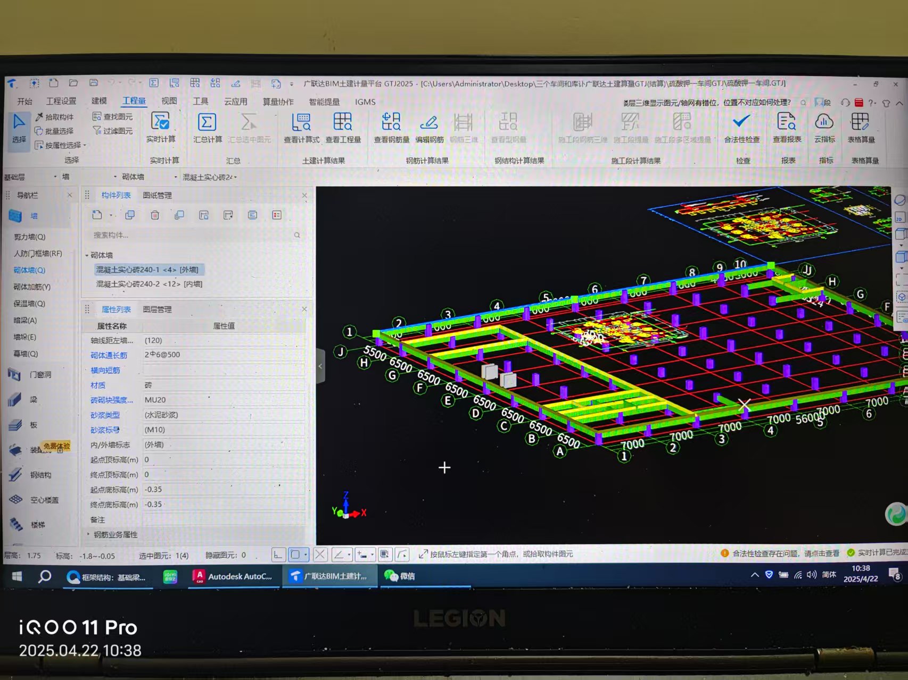Viewport: 908px width, 680px height.
Task: Switch to the 图层管理 tab
Action: coord(157,309)
